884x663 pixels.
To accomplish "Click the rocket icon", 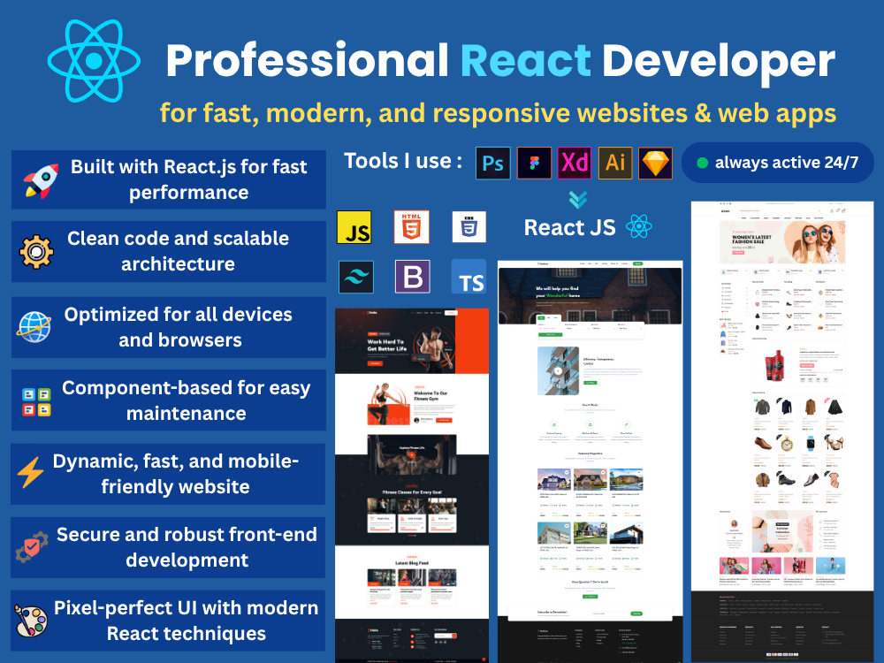I will [41, 180].
